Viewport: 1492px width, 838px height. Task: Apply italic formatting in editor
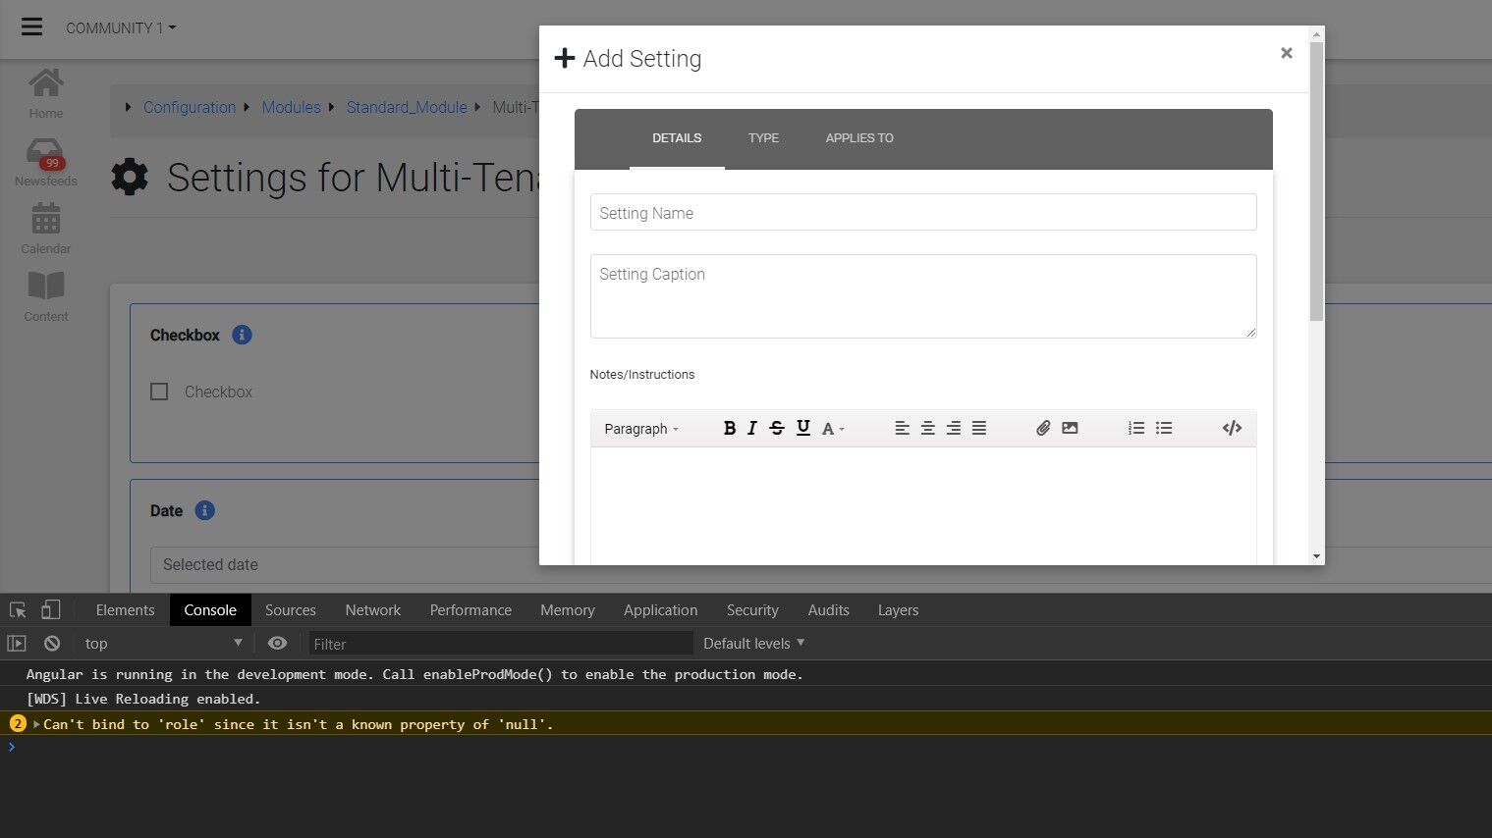click(752, 428)
